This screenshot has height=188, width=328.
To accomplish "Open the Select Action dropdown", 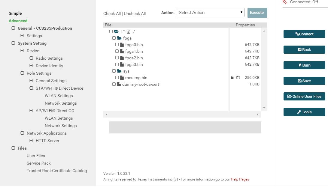I will click(210, 13).
